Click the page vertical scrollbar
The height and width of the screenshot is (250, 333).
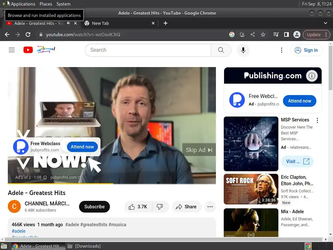(x=330, y=68)
